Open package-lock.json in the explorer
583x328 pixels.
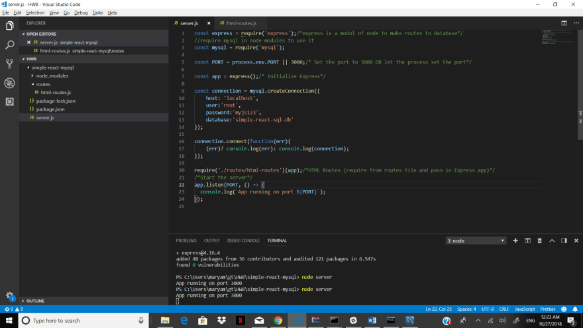pos(56,101)
